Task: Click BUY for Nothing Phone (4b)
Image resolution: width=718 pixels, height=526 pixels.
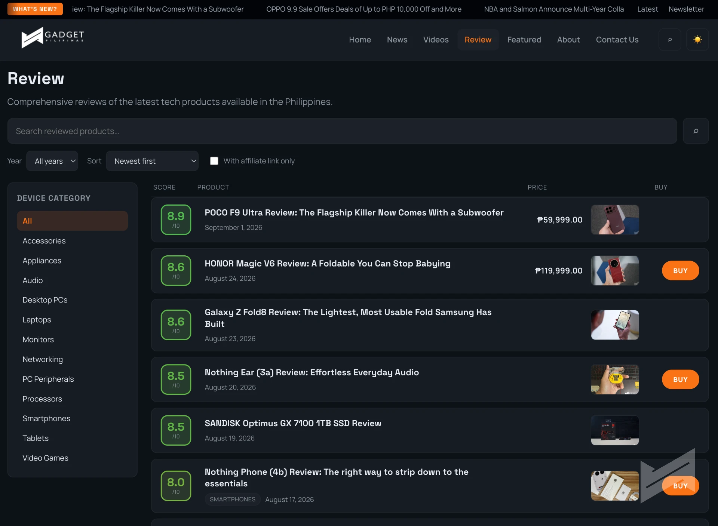Action: point(680,486)
